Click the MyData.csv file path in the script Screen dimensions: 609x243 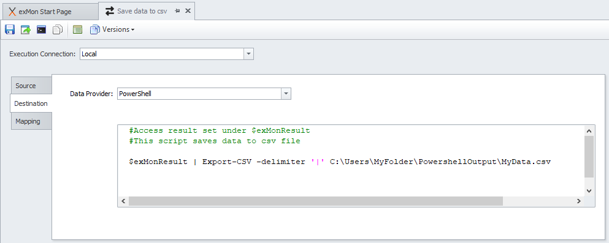point(440,162)
